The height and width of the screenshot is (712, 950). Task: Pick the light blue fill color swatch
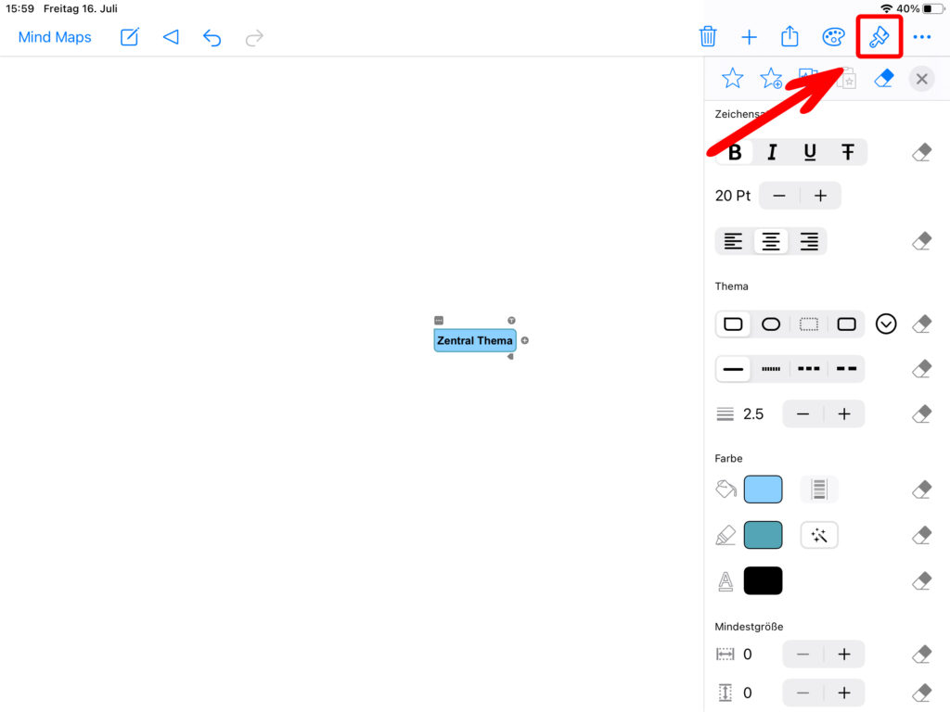[763, 489]
